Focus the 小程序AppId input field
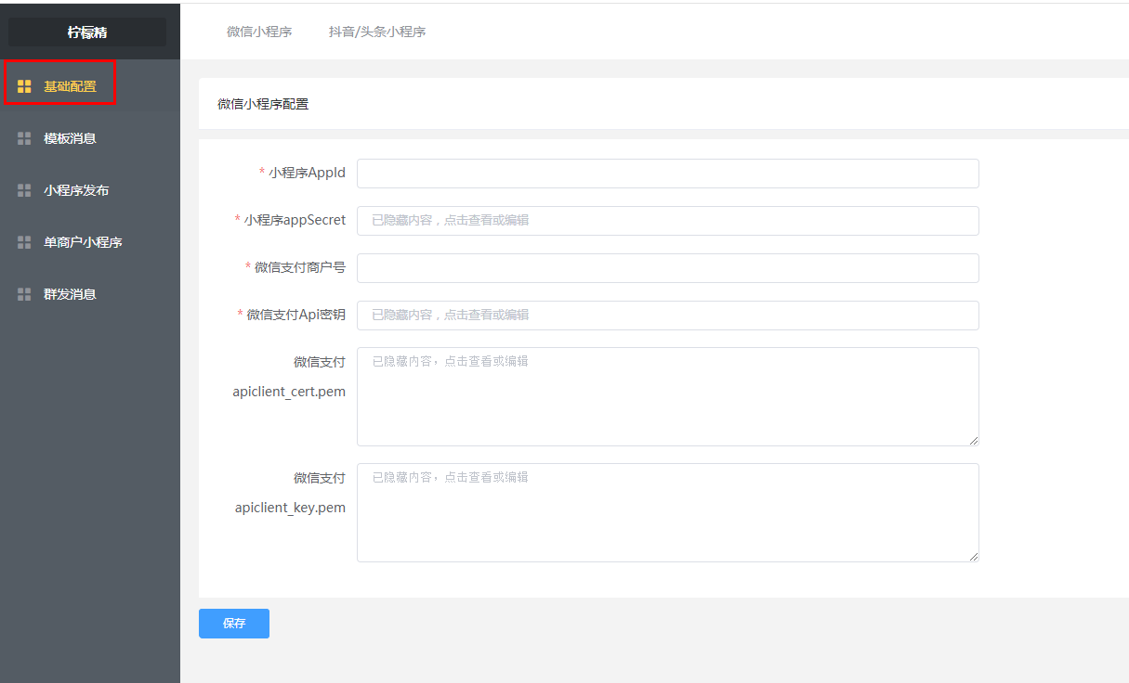This screenshot has height=683, width=1129. [668, 174]
